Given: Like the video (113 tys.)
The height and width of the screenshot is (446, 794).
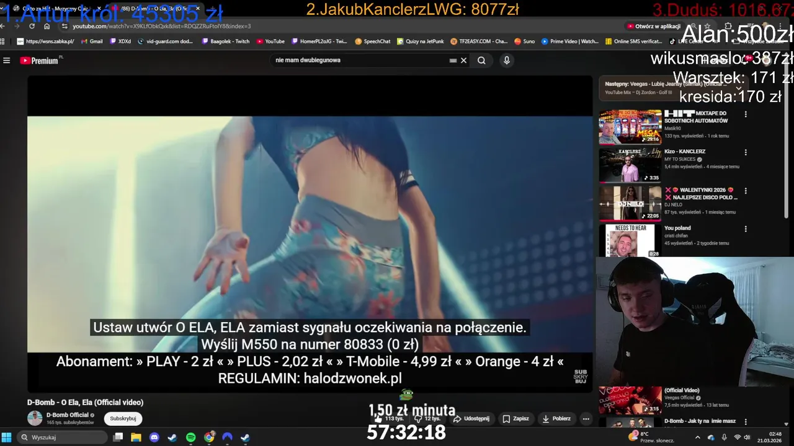Looking at the screenshot, I should point(390,419).
